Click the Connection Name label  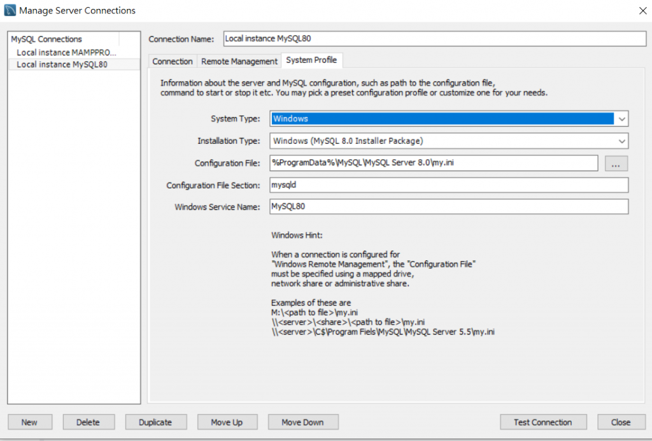coord(181,39)
